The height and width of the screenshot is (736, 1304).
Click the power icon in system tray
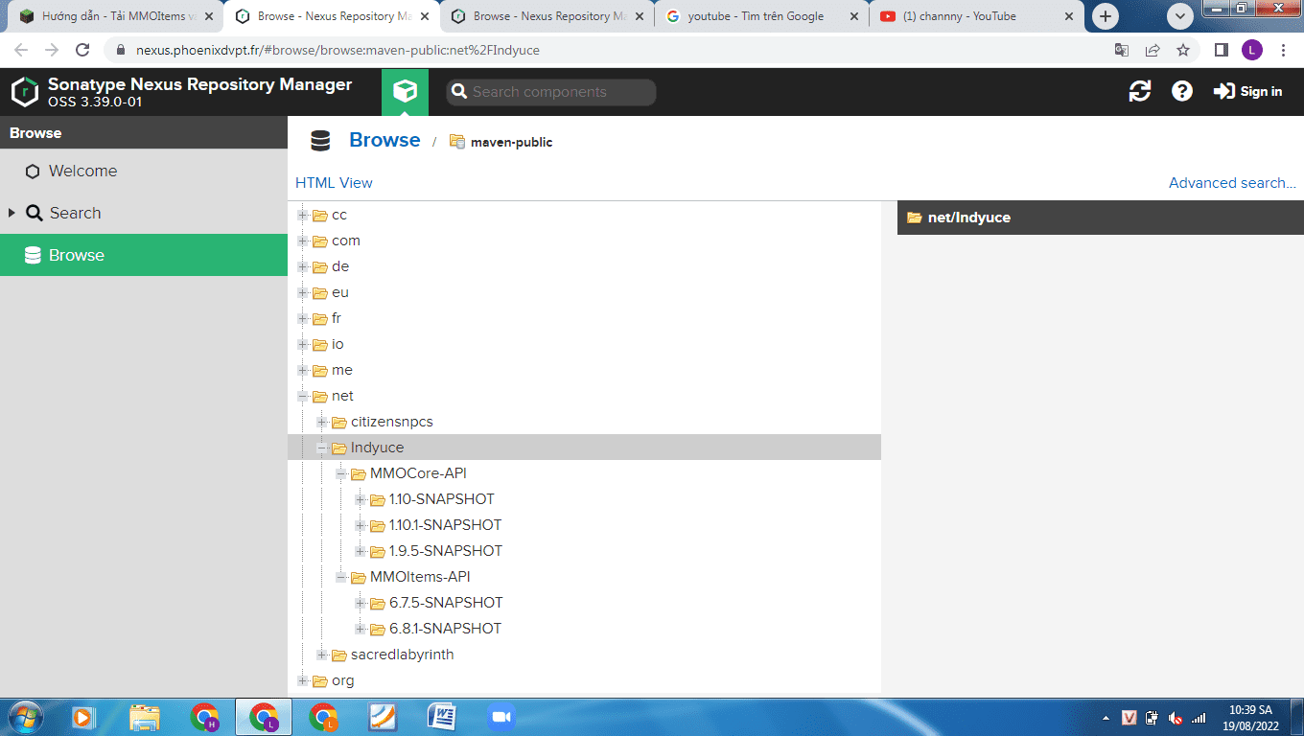1153,718
